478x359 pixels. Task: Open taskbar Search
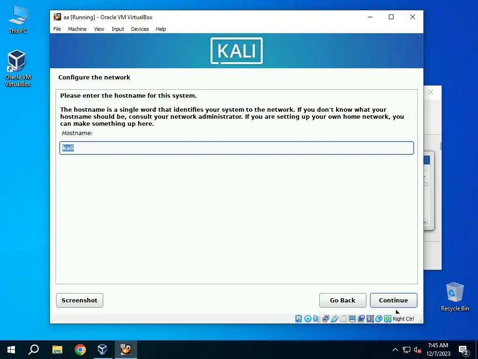(34, 350)
